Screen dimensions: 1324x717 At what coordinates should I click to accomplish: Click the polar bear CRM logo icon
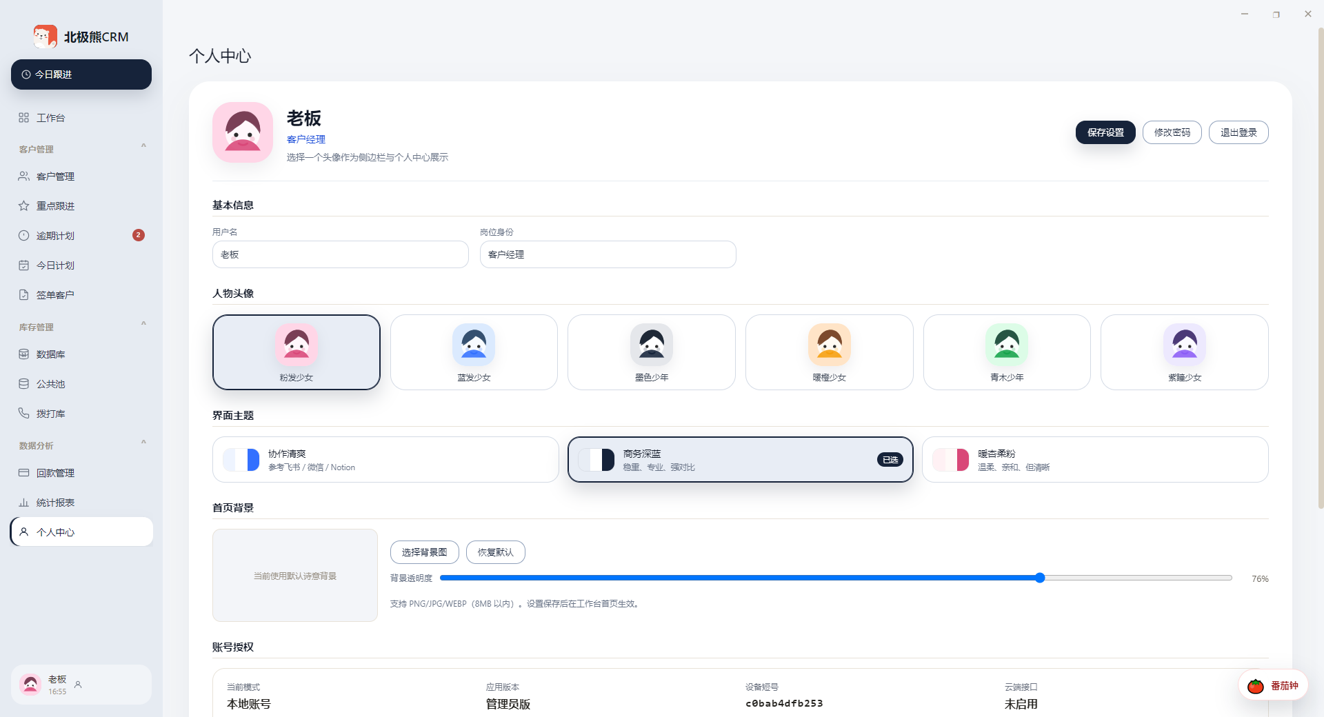coord(46,37)
